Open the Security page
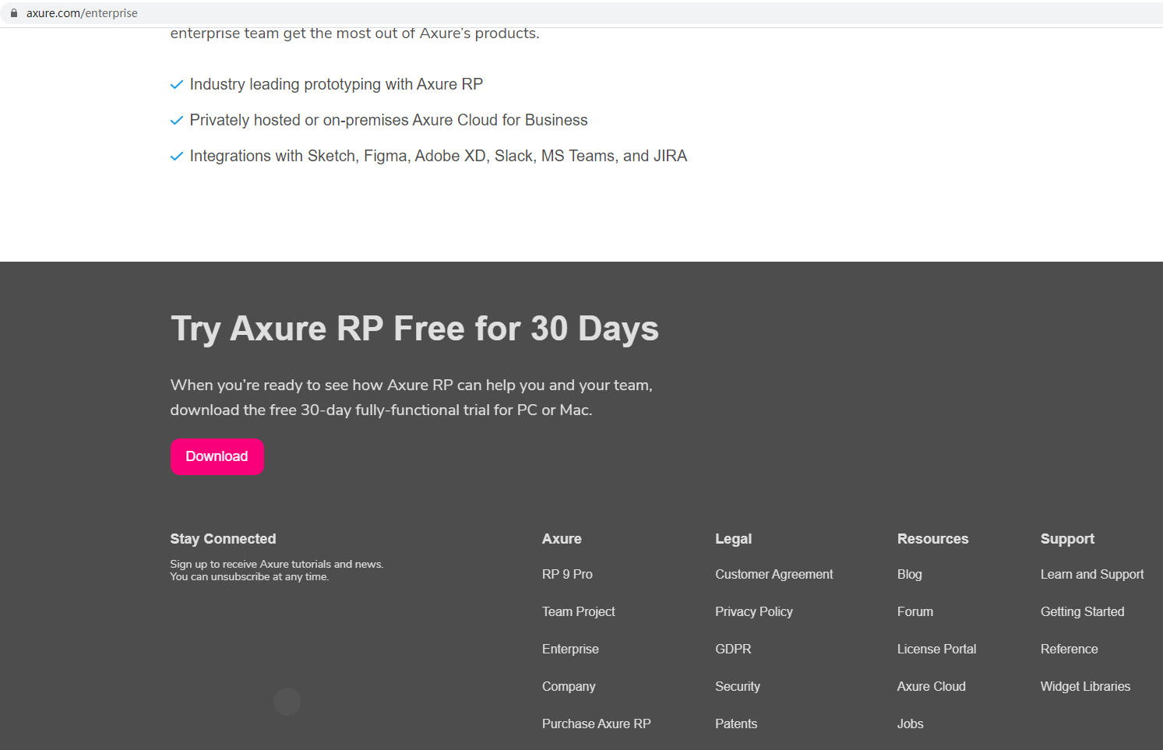The height and width of the screenshot is (750, 1163). tap(737, 686)
